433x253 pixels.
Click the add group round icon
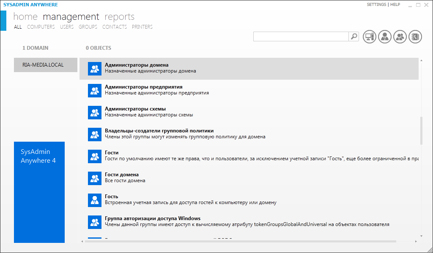coord(400,37)
